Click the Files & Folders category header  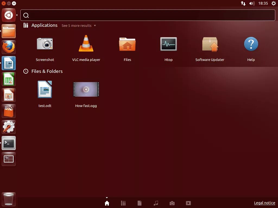pyautogui.click(x=47, y=71)
